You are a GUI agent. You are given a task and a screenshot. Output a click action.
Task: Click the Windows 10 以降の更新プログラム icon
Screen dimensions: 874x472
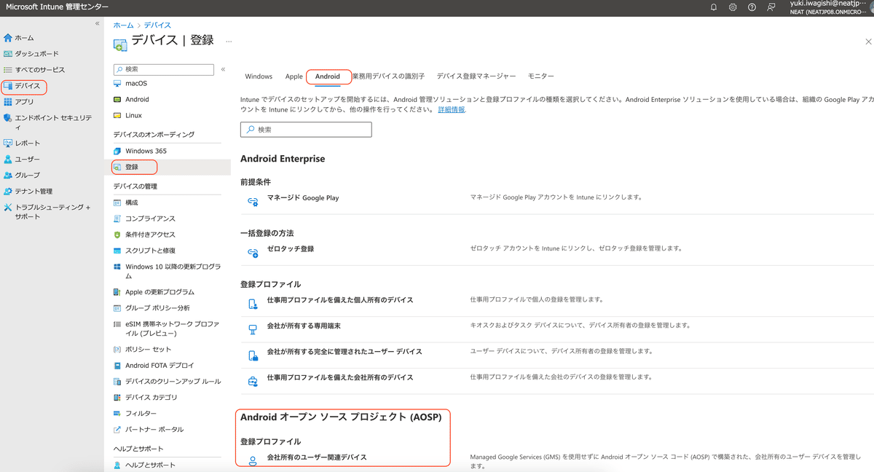(117, 267)
